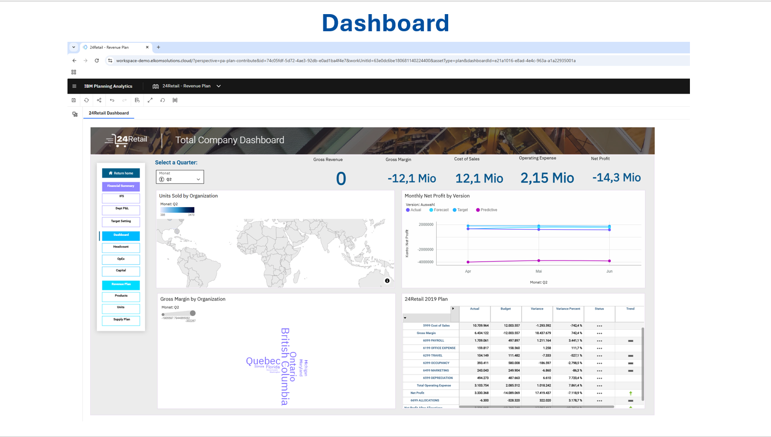771x437 pixels.
Task: Toggle the Actual series in legend
Action: click(413, 210)
